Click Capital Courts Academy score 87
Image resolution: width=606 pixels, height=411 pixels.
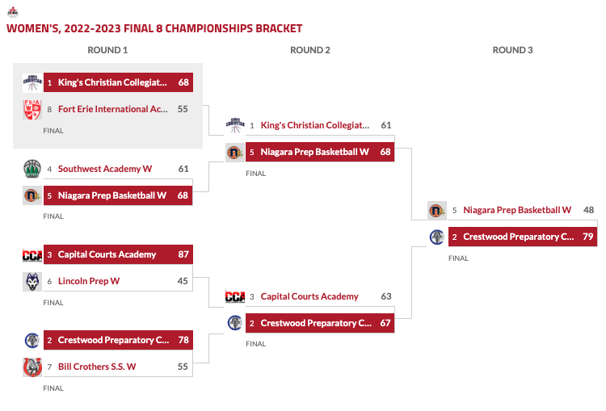point(183,254)
